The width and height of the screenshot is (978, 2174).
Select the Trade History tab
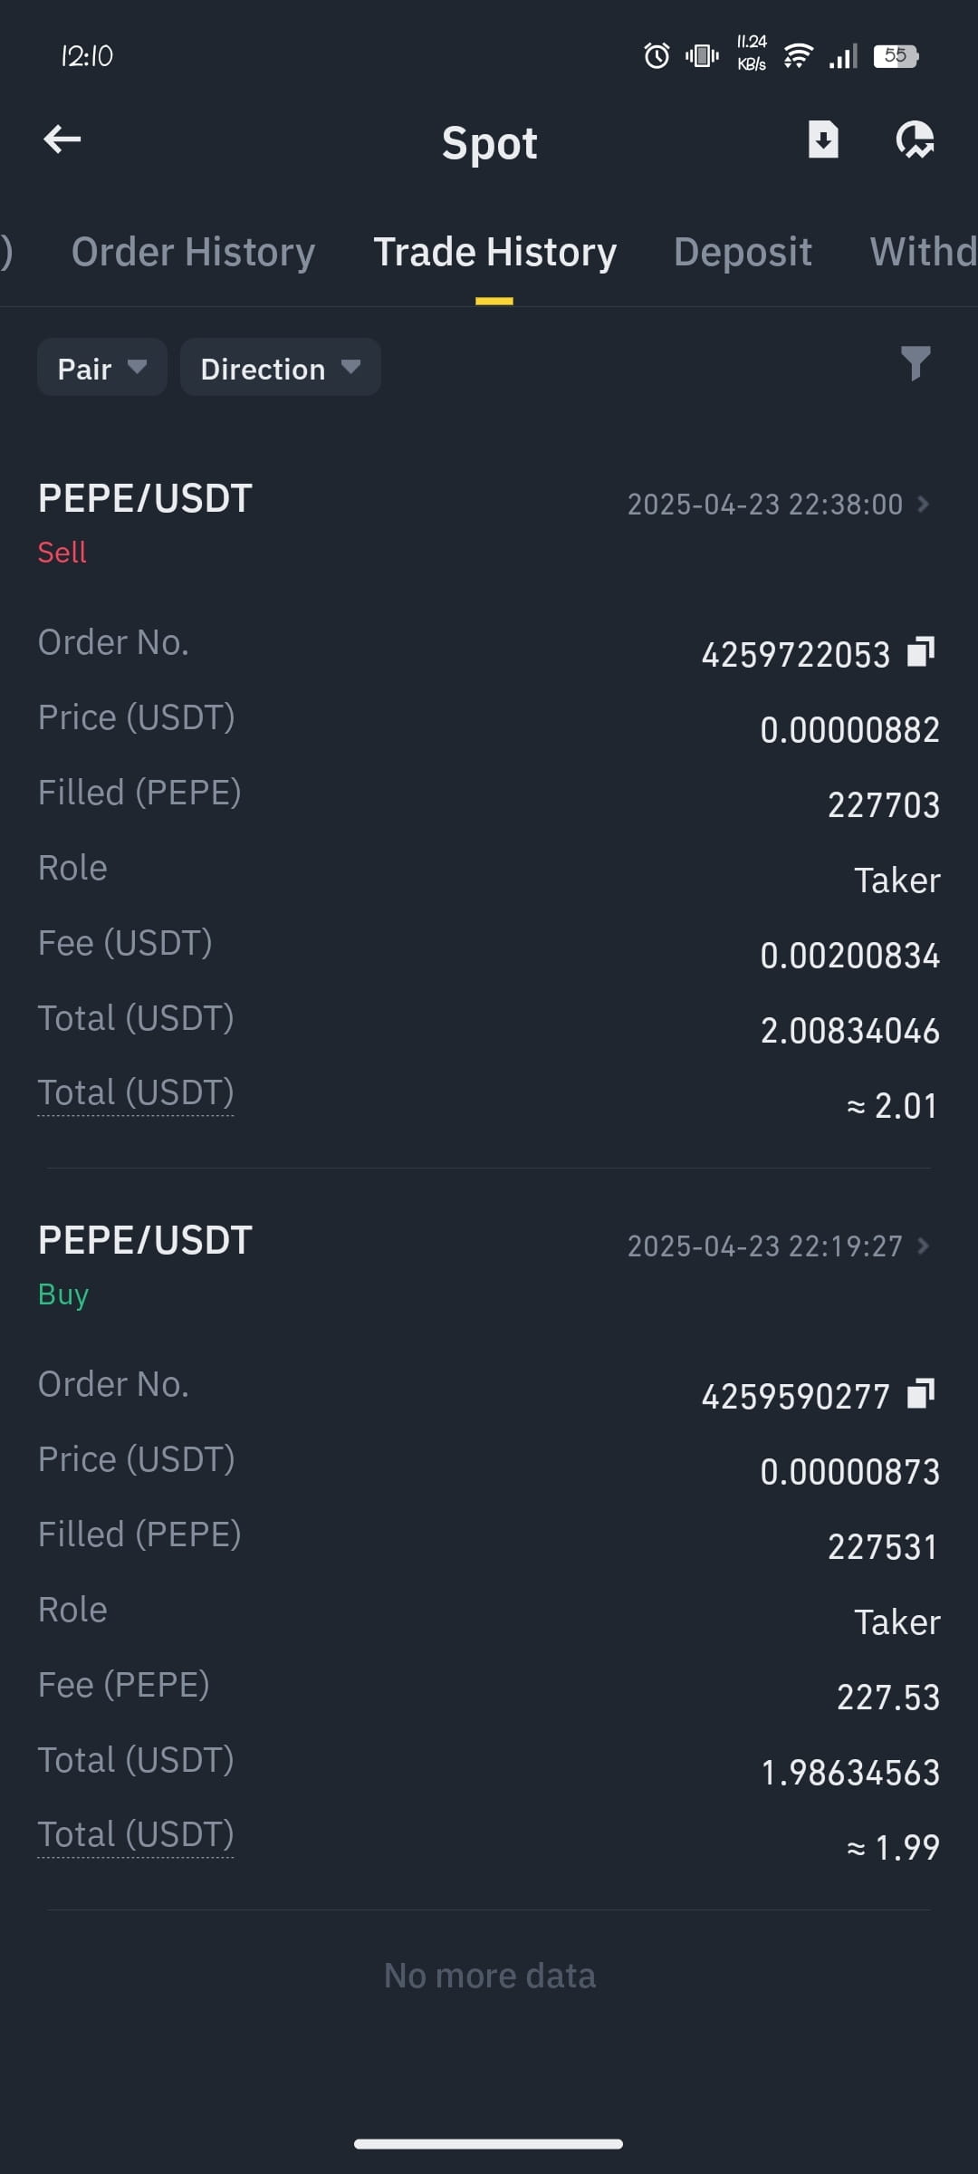click(494, 252)
